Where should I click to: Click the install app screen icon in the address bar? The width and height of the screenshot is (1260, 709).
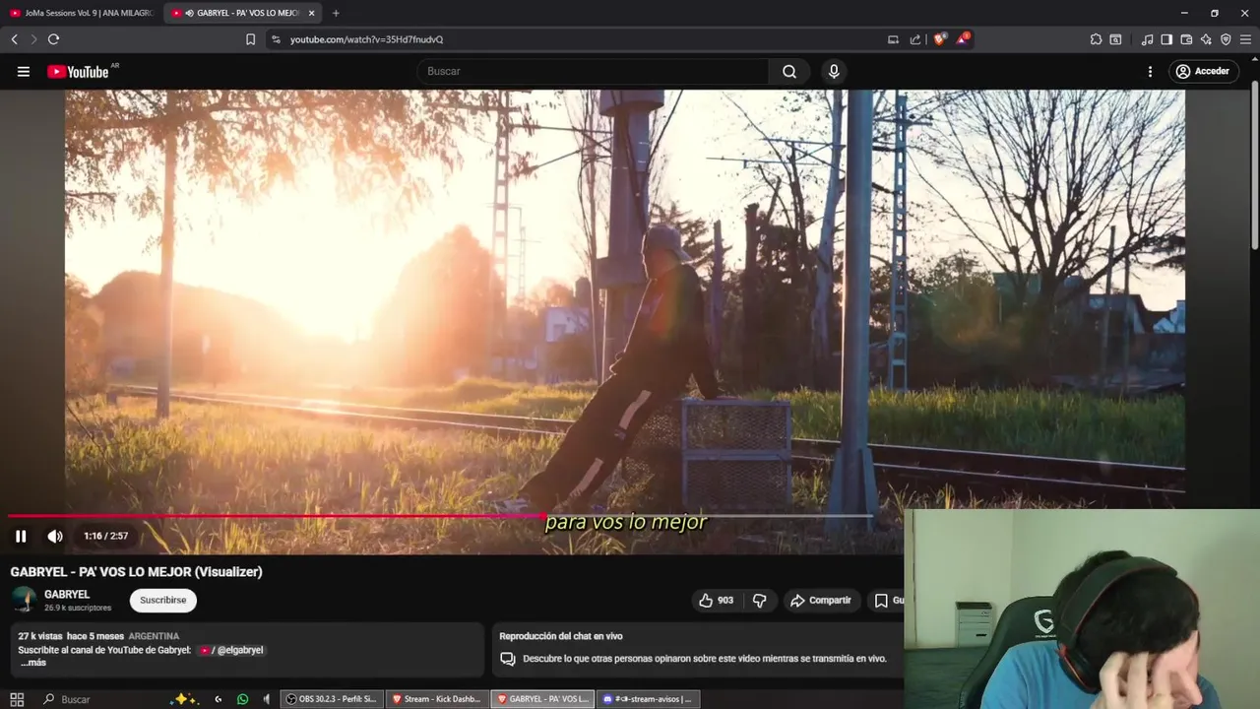point(893,39)
